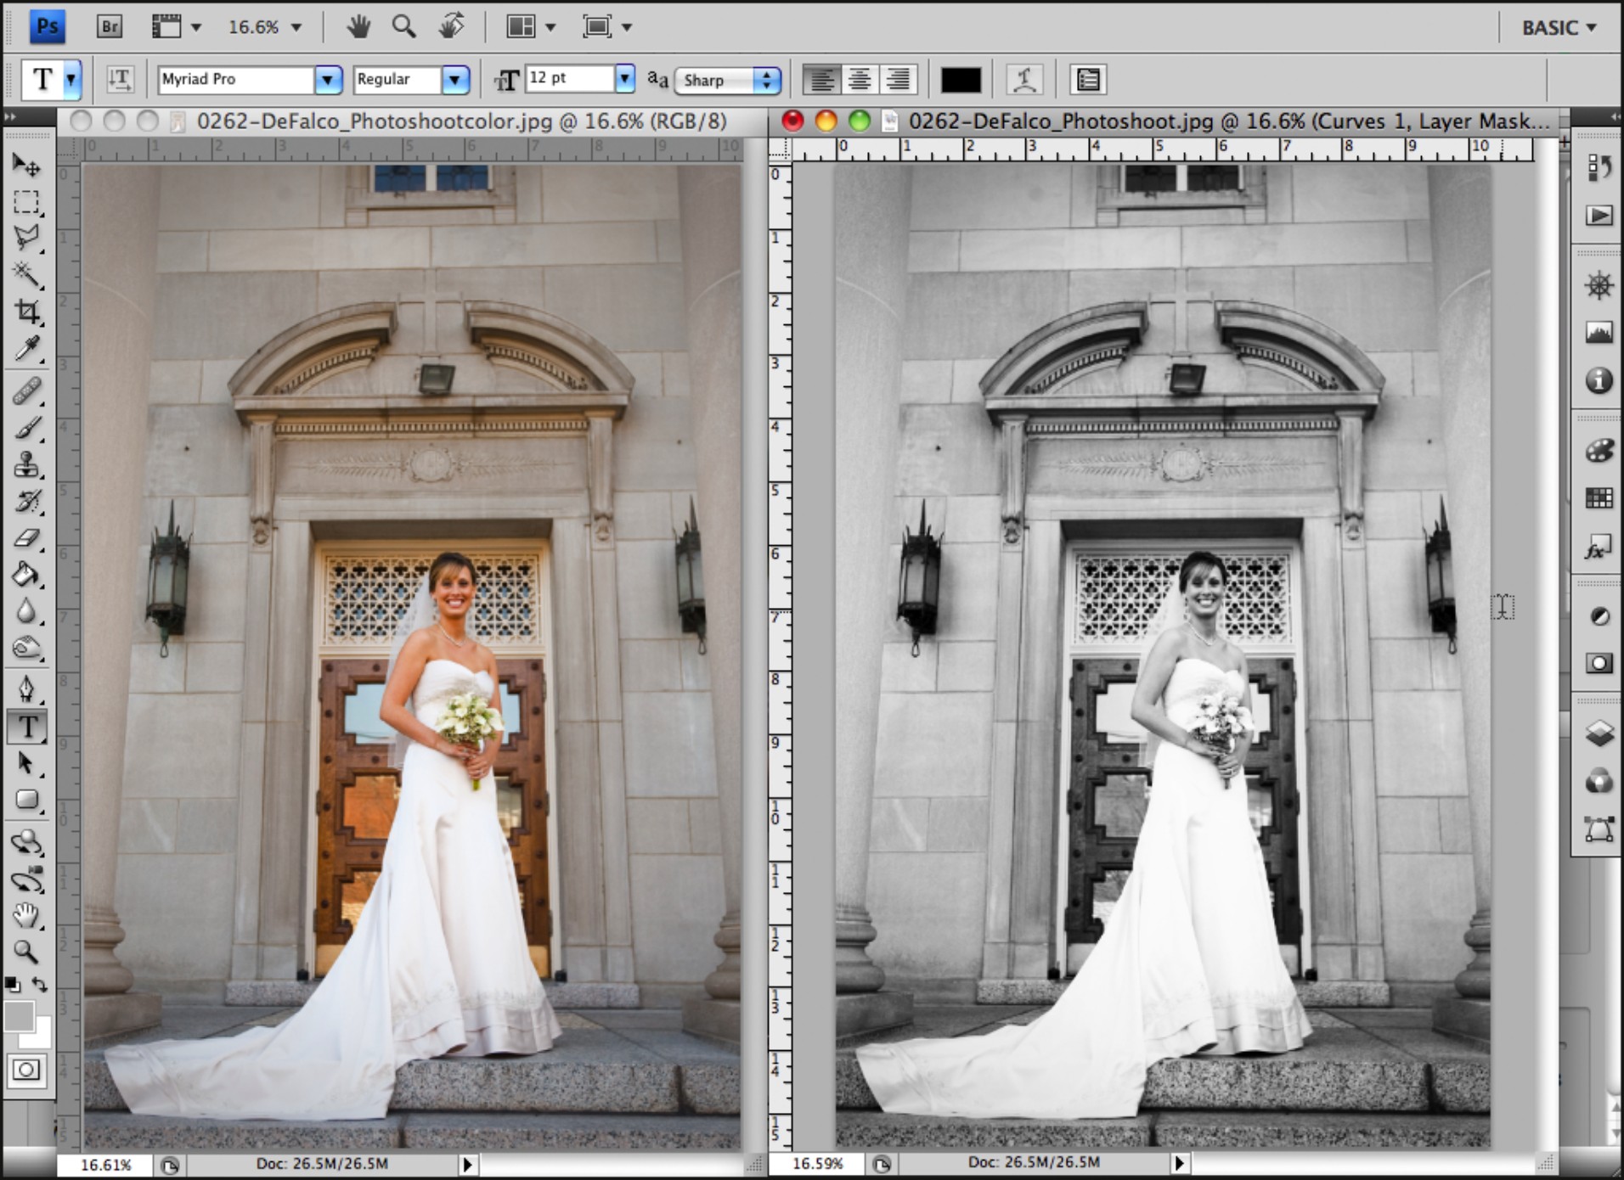Open the BASIC workspace switcher
The height and width of the screenshot is (1180, 1624).
(x=1559, y=28)
